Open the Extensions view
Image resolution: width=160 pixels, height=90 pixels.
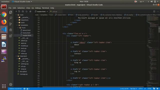click(10, 36)
